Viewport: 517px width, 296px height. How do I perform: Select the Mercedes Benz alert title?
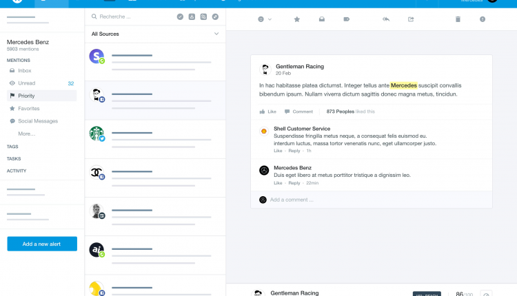tap(28, 42)
